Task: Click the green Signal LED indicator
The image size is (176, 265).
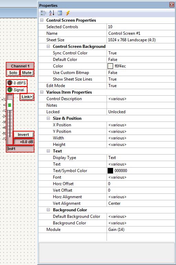Action: point(10,90)
